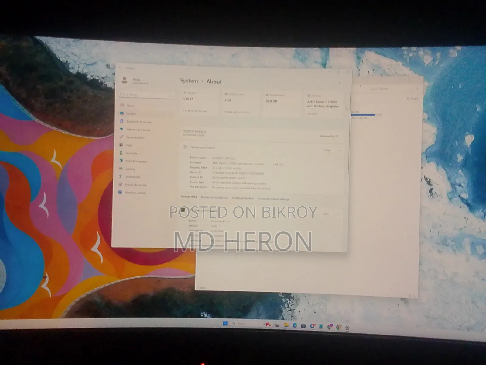
Task: Open the Storage 1.86 TB card
Action: [200, 103]
